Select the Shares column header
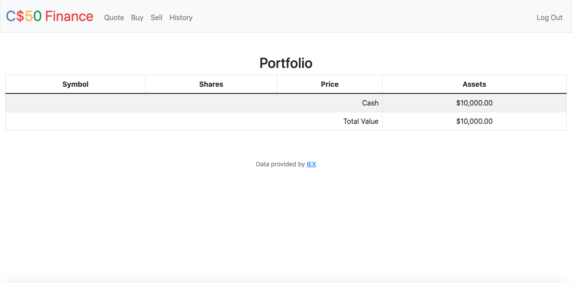 [211, 84]
